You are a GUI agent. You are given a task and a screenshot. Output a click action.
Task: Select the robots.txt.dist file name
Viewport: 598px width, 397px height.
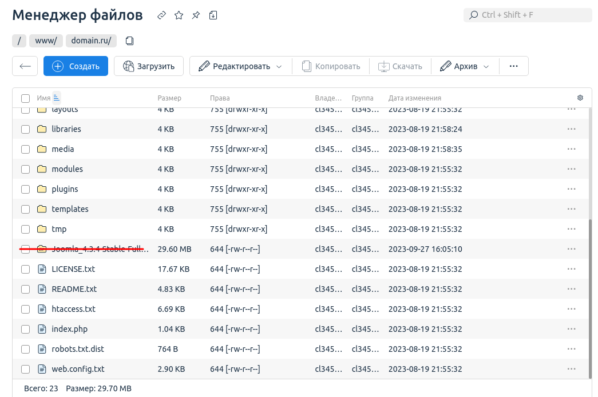(x=78, y=349)
